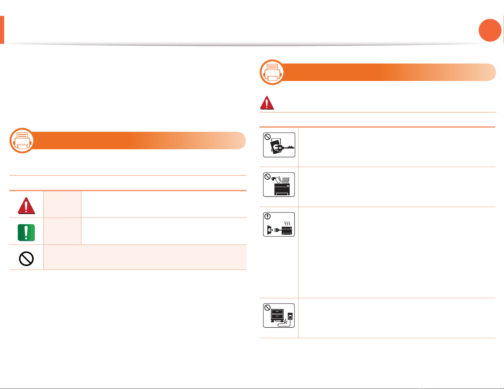The width and height of the screenshot is (504, 389).
Task: Click the pink cell beside the red warning triangle
Action: tap(62, 205)
